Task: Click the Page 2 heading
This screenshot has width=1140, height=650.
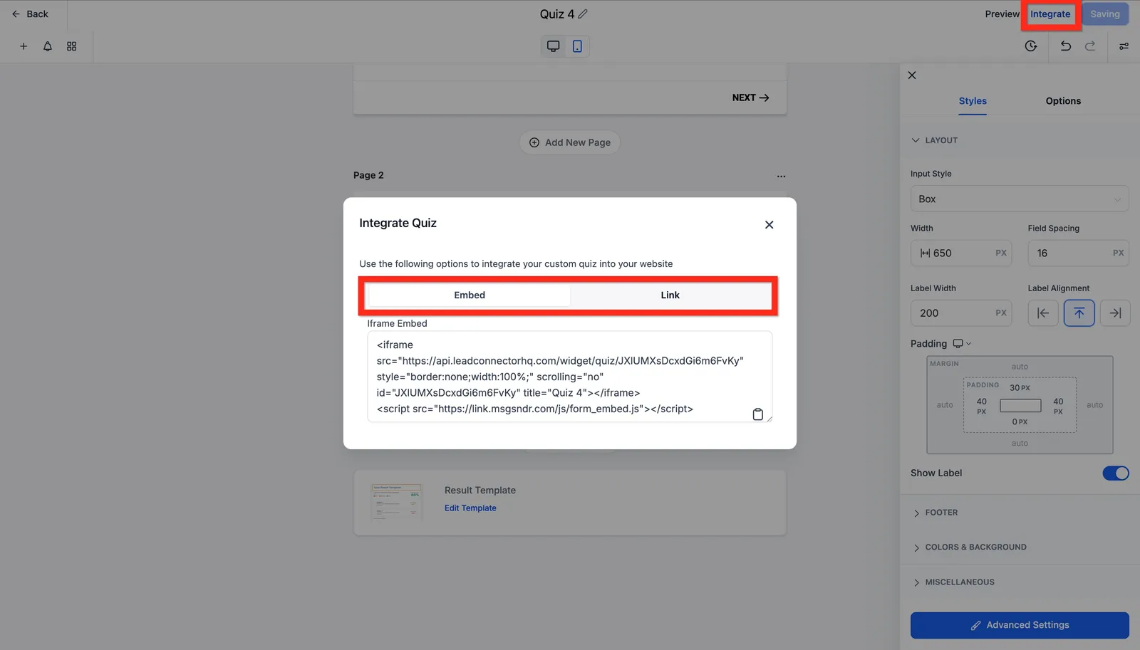Action: [368, 176]
